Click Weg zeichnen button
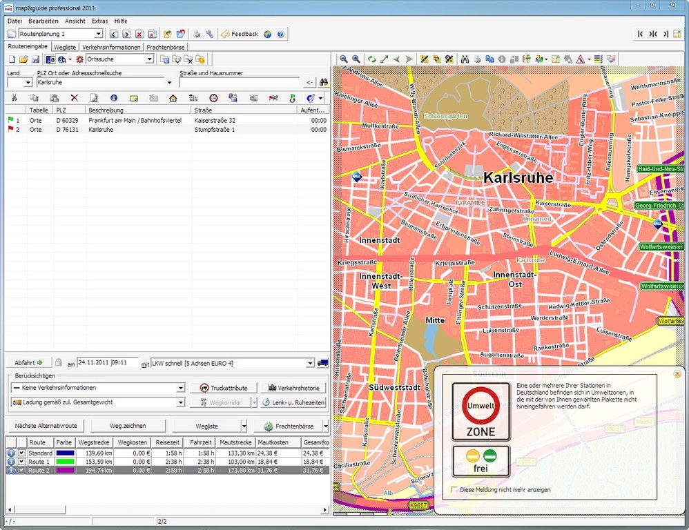 point(128,426)
